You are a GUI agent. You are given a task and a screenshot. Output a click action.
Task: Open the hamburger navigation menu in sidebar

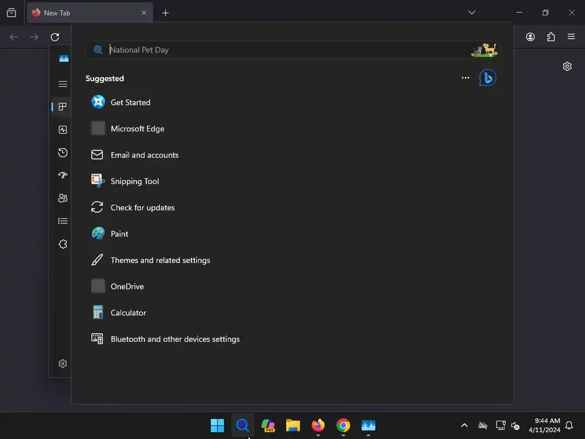point(63,84)
